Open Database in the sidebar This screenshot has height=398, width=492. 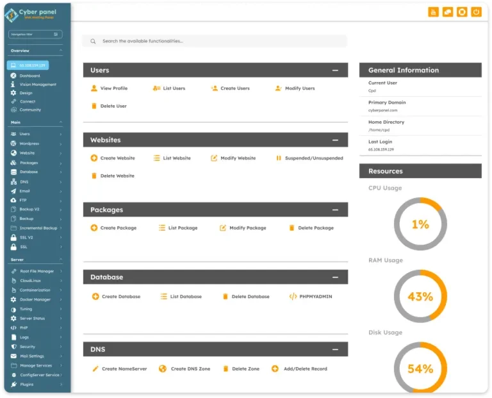tap(35, 172)
